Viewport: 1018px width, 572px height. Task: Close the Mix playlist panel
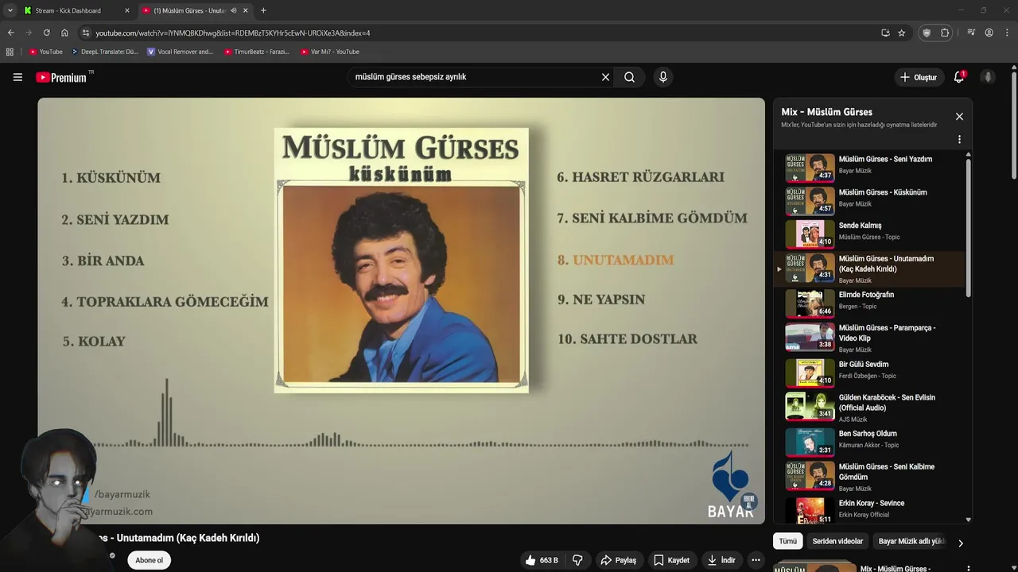pos(959,117)
